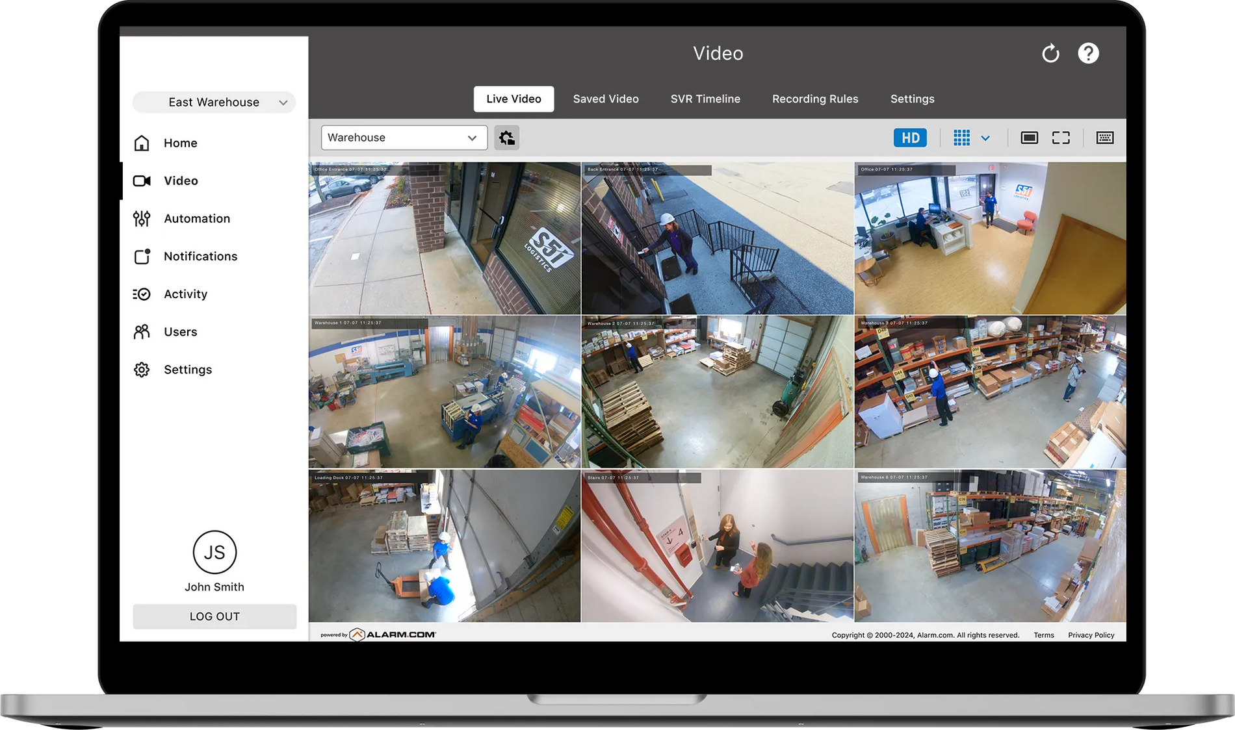This screenshot has width=1235, height=730.
Task: Click the Settings gear icon in sidebar
Action: point(142,370)
